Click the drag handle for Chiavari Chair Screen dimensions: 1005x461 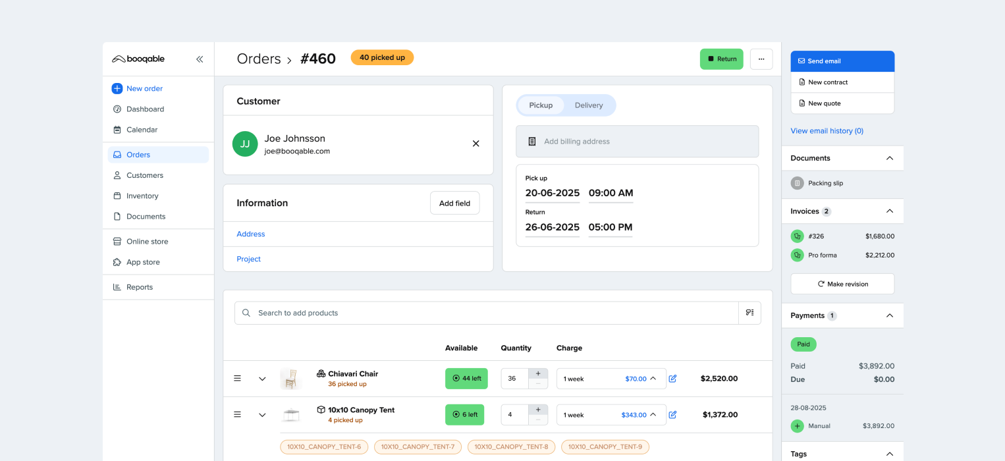(x=238, y=379)
